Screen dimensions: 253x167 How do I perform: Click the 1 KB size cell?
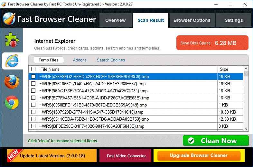coord(230,105)
